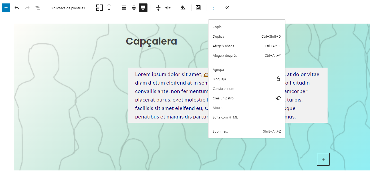Open Biblioteca de plantilles
The image size is (370, 189).
pos(68,8)
